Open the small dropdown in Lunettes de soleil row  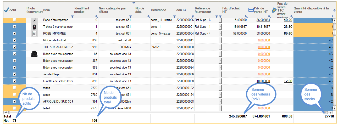click(220, 81)
